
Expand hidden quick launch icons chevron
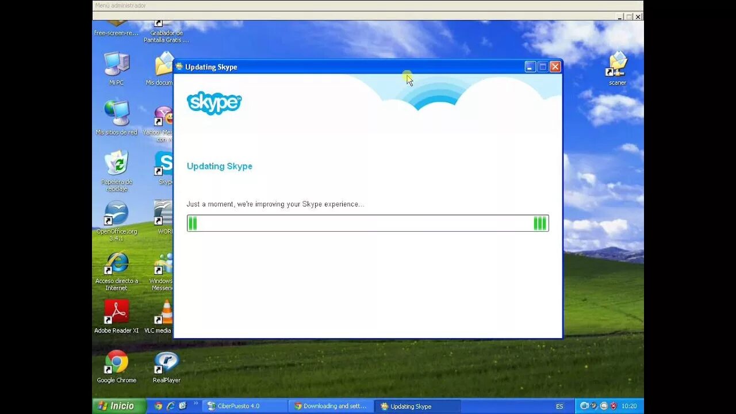pos(195,404)
